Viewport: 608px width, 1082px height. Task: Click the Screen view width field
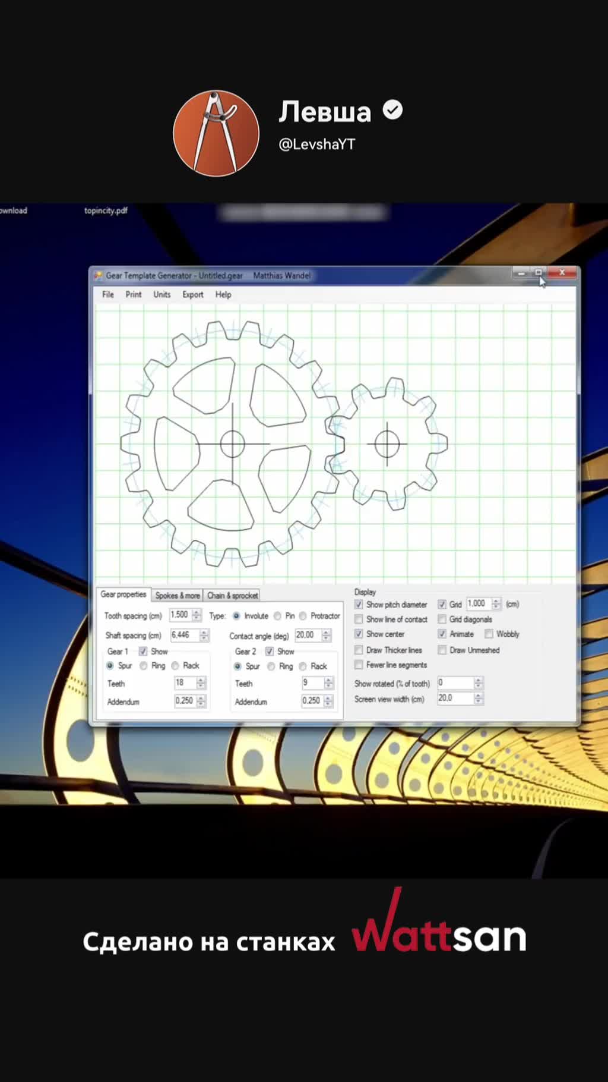pyautogui.click(x=455, y=698)
